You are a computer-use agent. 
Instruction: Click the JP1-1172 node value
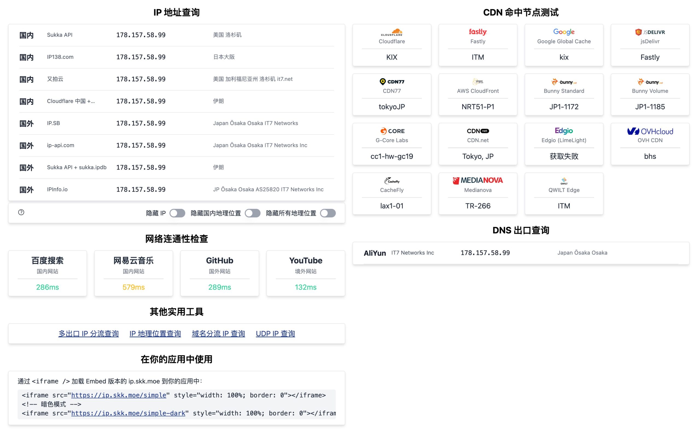(x=564, y=107)
